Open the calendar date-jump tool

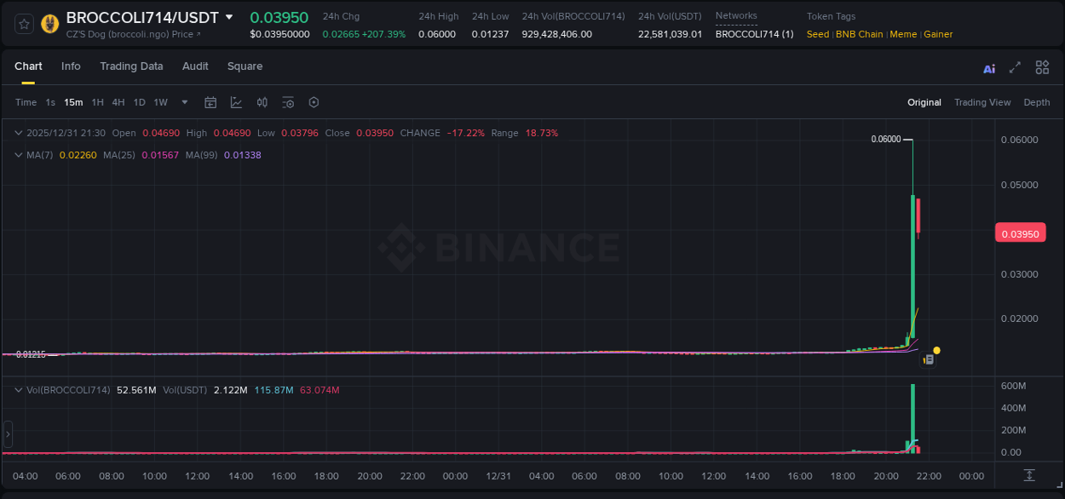[x=210, y=102]
